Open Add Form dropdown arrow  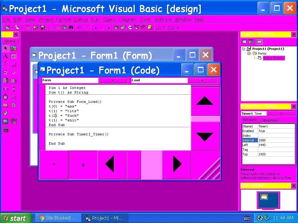[x=22, y=28]
